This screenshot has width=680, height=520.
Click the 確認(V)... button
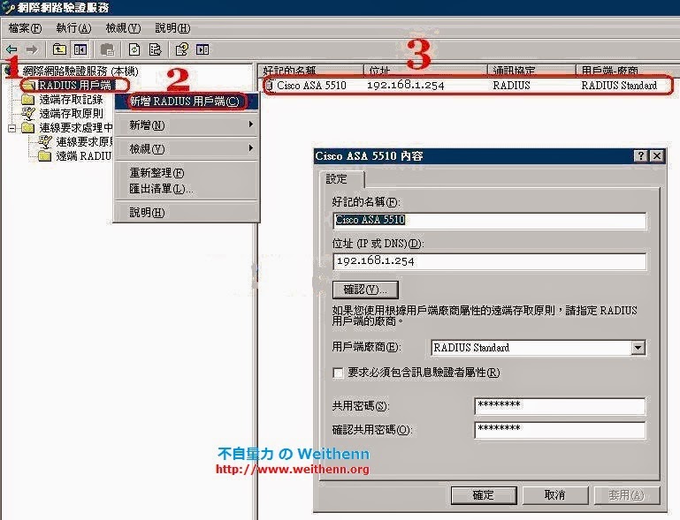click(365, 290)
